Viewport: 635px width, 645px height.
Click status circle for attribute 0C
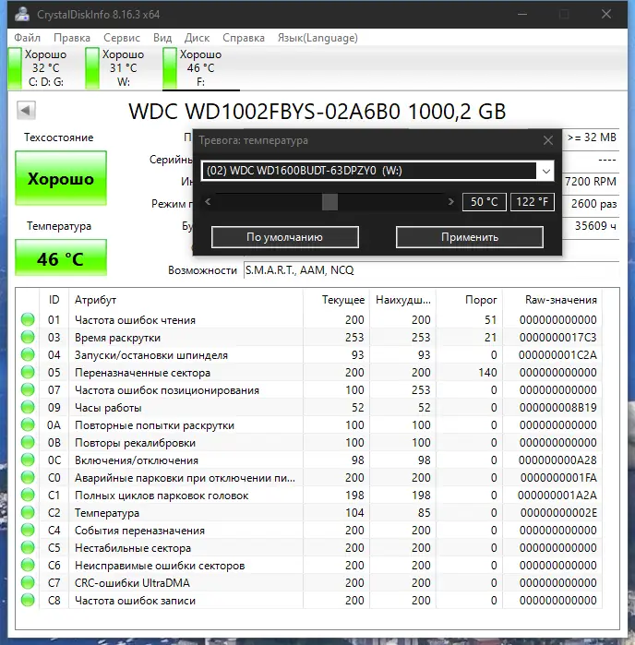[x=28, y=460]
